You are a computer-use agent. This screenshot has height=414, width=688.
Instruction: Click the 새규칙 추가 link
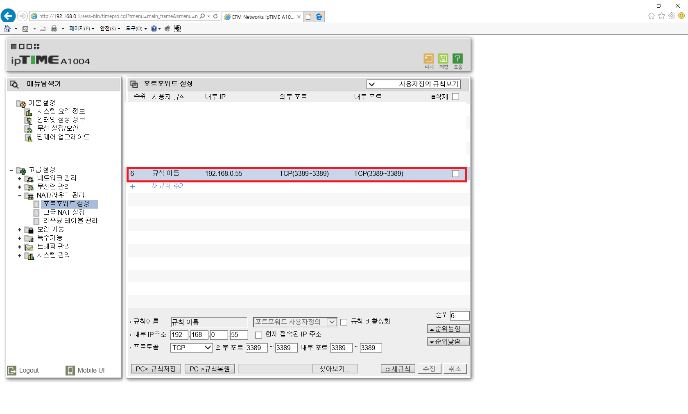(x=169, y=186)
